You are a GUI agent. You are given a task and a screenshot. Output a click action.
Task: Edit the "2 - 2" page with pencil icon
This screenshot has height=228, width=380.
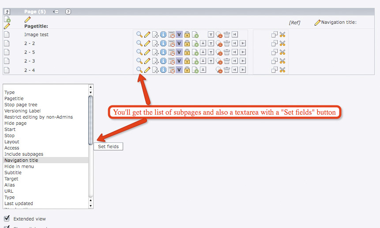[x=147, y=43]
